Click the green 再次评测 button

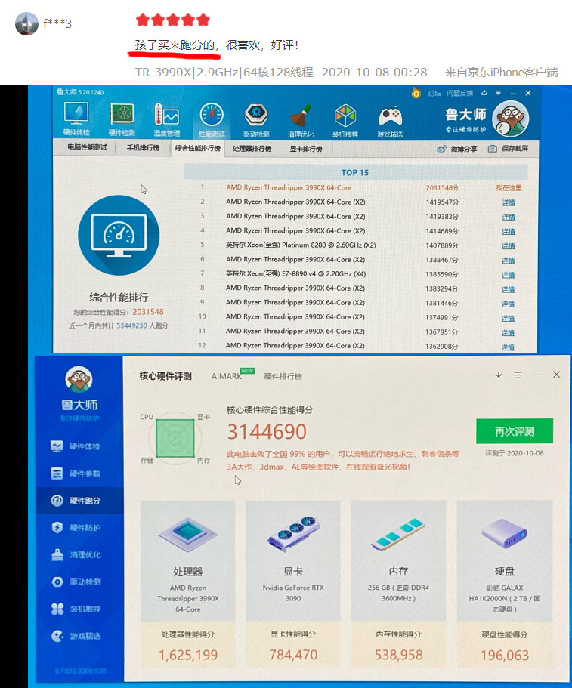tap(515, 431)
